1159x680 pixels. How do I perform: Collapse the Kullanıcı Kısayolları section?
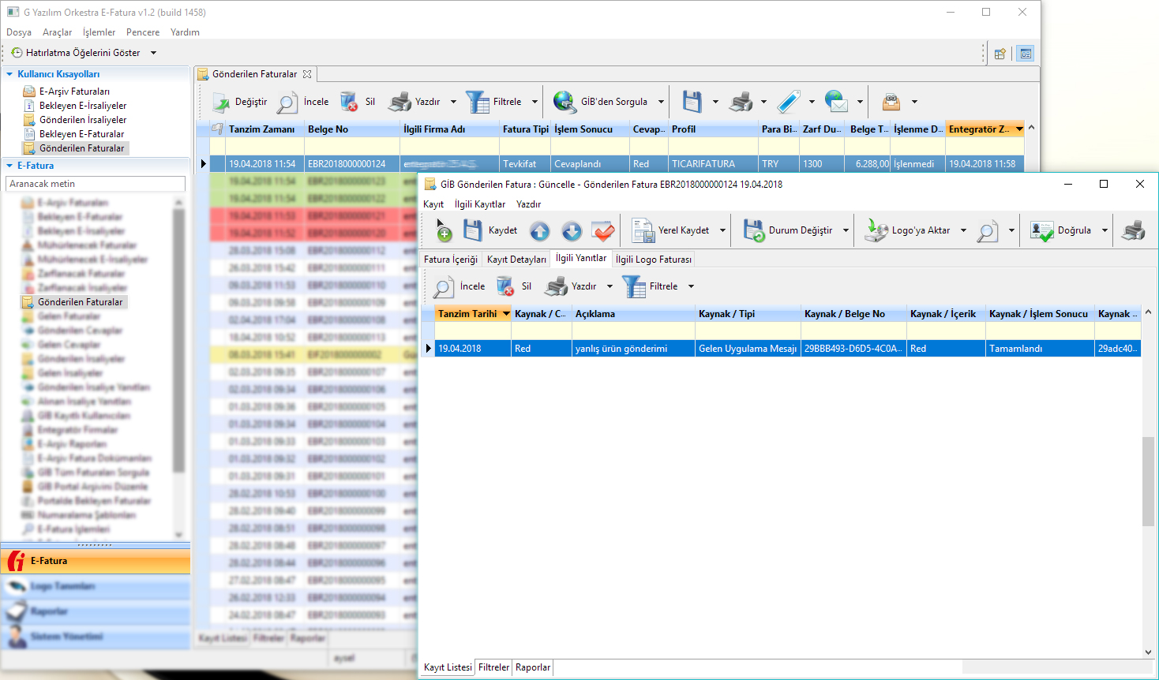coord(9,74)
